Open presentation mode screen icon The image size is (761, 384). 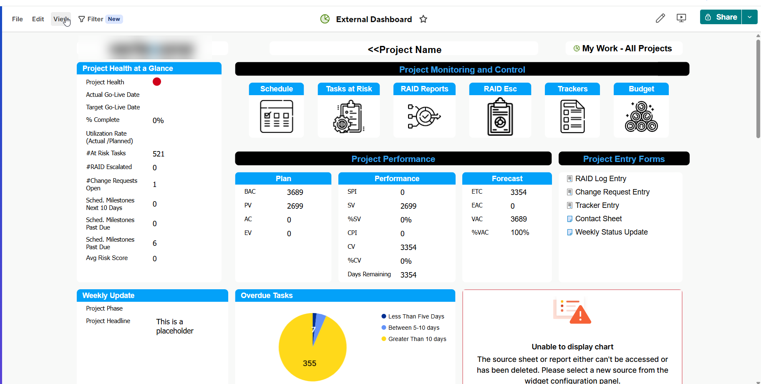[x=681, y=18]
